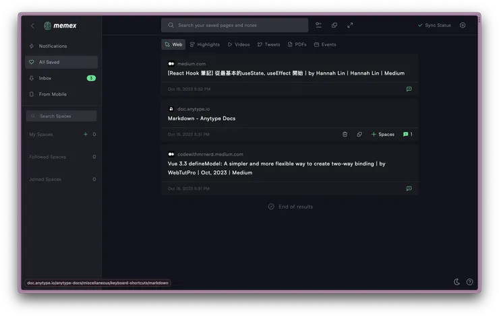Viewport: 499px width, 317px height.
Task: Open help question mark icon
Action: [470, 282]
